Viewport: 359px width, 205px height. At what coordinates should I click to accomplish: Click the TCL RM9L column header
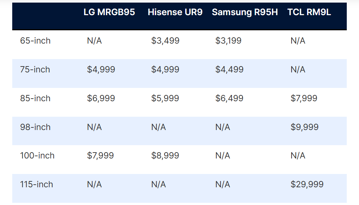click(x=309, y=12)
